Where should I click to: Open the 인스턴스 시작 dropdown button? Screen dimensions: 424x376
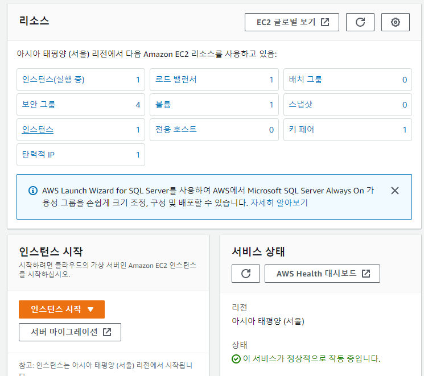pos(61,309)
